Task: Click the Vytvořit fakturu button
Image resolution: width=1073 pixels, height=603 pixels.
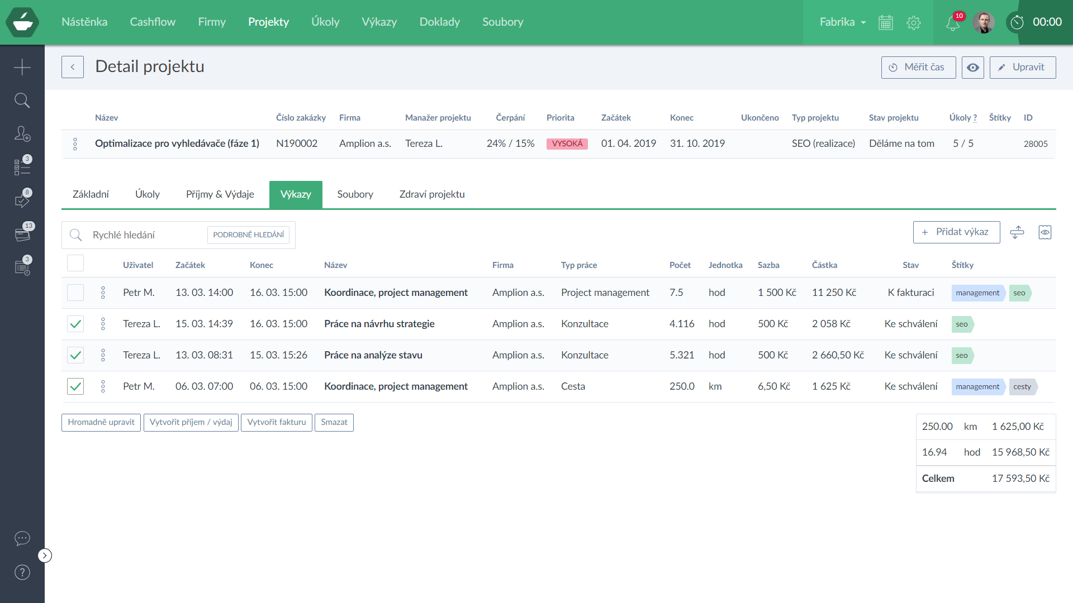Action: (x=277, y=422)
